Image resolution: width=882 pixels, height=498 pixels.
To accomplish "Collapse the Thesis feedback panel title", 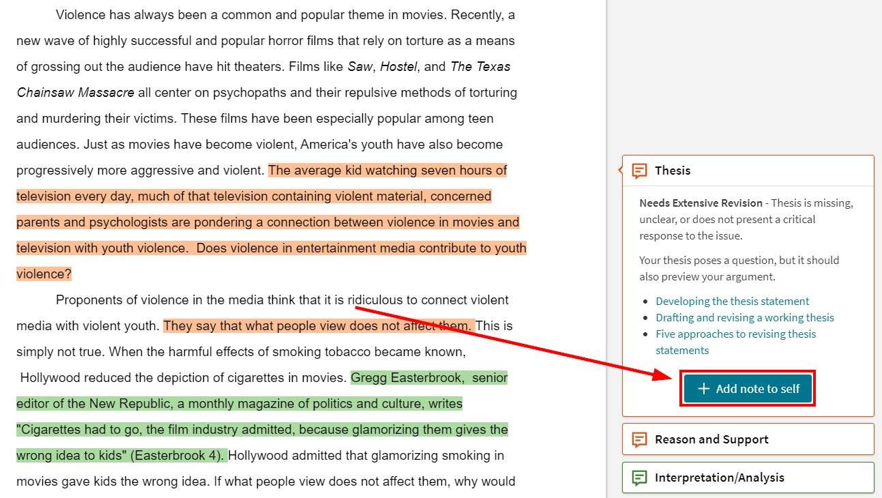I will 673,171.
